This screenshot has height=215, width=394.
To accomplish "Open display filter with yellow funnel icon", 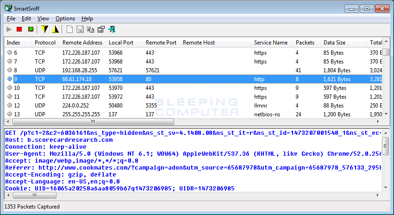I will (x=44, y=29).
